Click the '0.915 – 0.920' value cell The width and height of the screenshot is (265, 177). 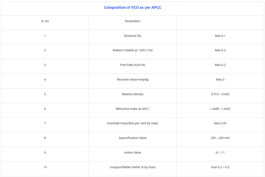(x=220, y=94)
